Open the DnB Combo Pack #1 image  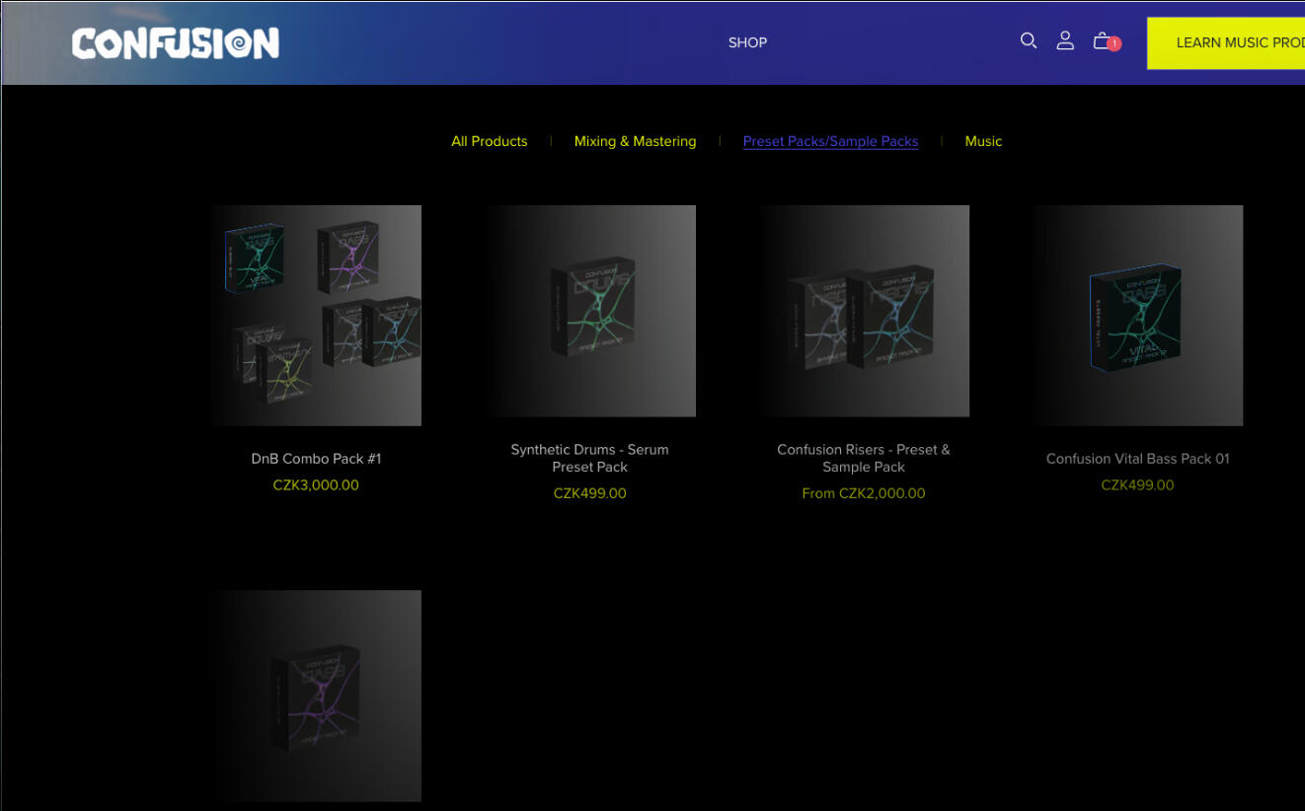[x=316, y=316]
